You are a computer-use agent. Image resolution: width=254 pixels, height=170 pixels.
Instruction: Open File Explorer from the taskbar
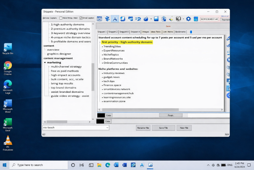point(99,165)
